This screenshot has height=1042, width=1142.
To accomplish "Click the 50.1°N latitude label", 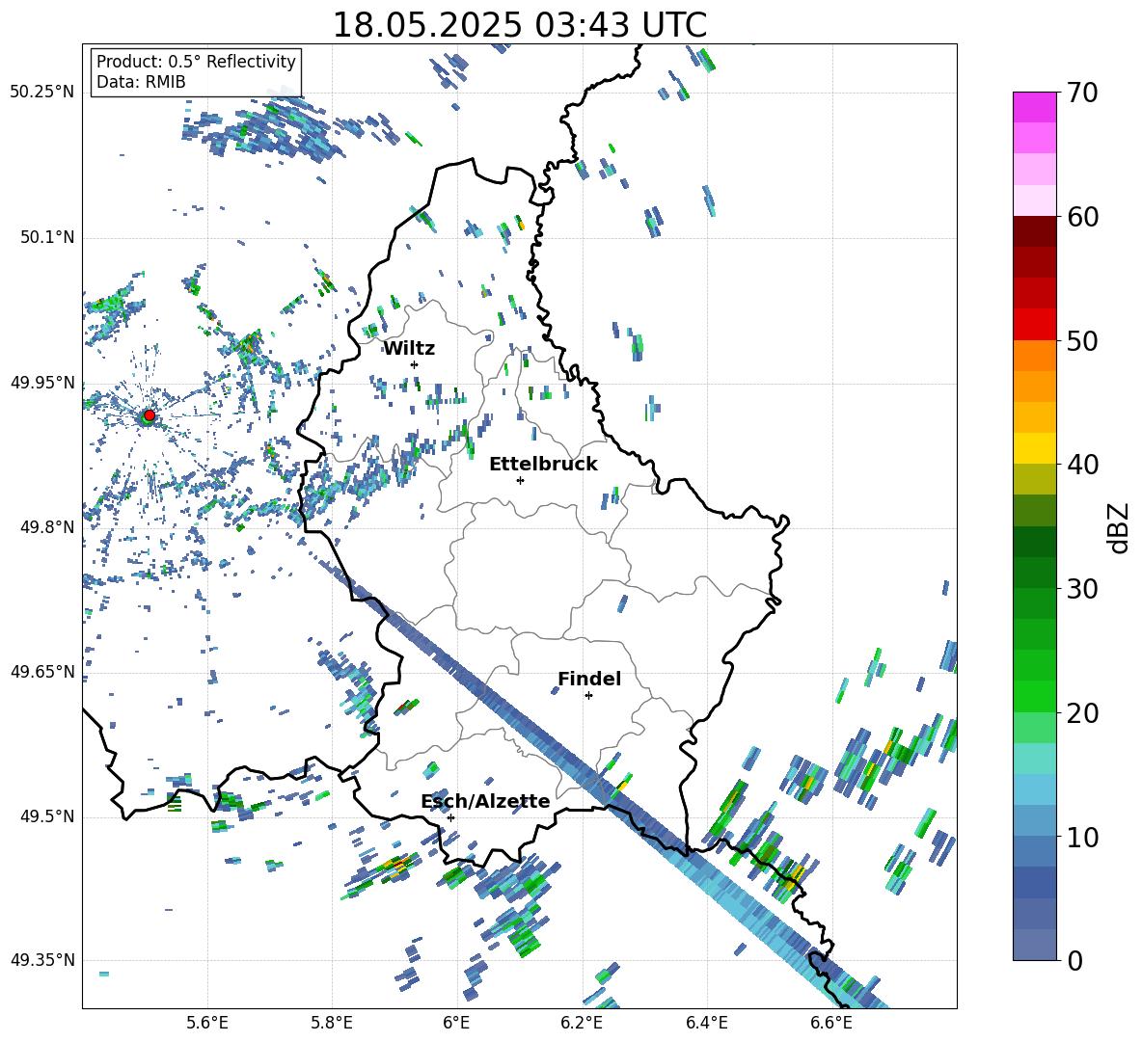I will click(x=46, y=237).
